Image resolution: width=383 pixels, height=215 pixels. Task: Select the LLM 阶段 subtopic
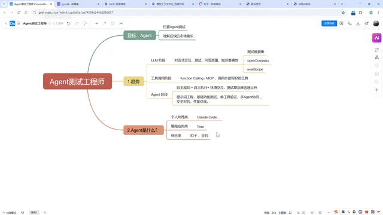coord(158,60)
